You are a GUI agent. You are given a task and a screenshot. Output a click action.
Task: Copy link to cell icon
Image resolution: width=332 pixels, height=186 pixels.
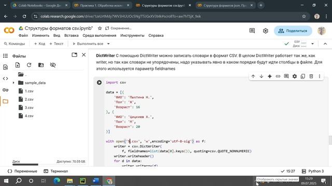click(x=278, y=76)
